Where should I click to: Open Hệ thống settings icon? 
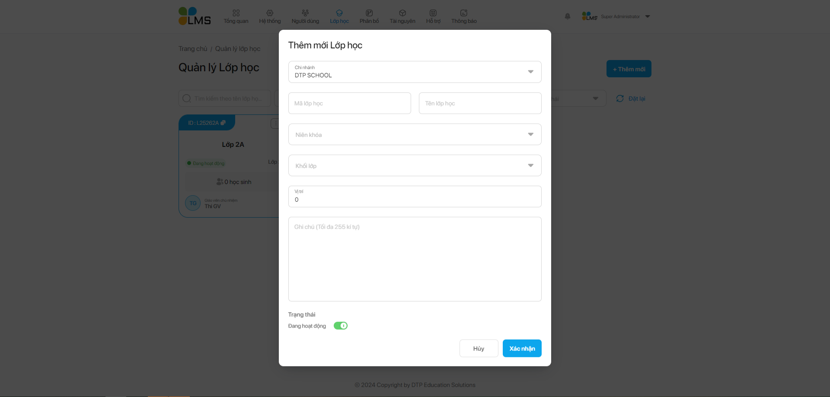click(270, 13)
